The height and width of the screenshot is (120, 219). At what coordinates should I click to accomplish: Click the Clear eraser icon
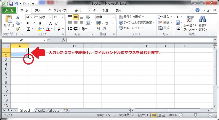[x=178, y=28]
